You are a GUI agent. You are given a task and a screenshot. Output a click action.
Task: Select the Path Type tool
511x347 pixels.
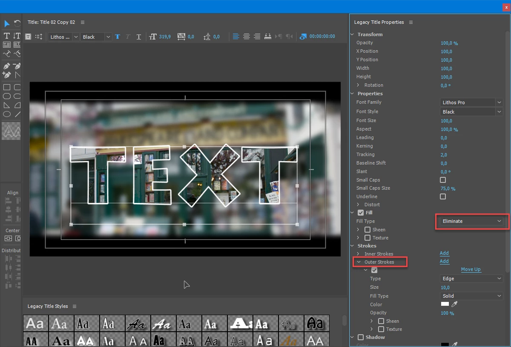[x=7, y=54]
